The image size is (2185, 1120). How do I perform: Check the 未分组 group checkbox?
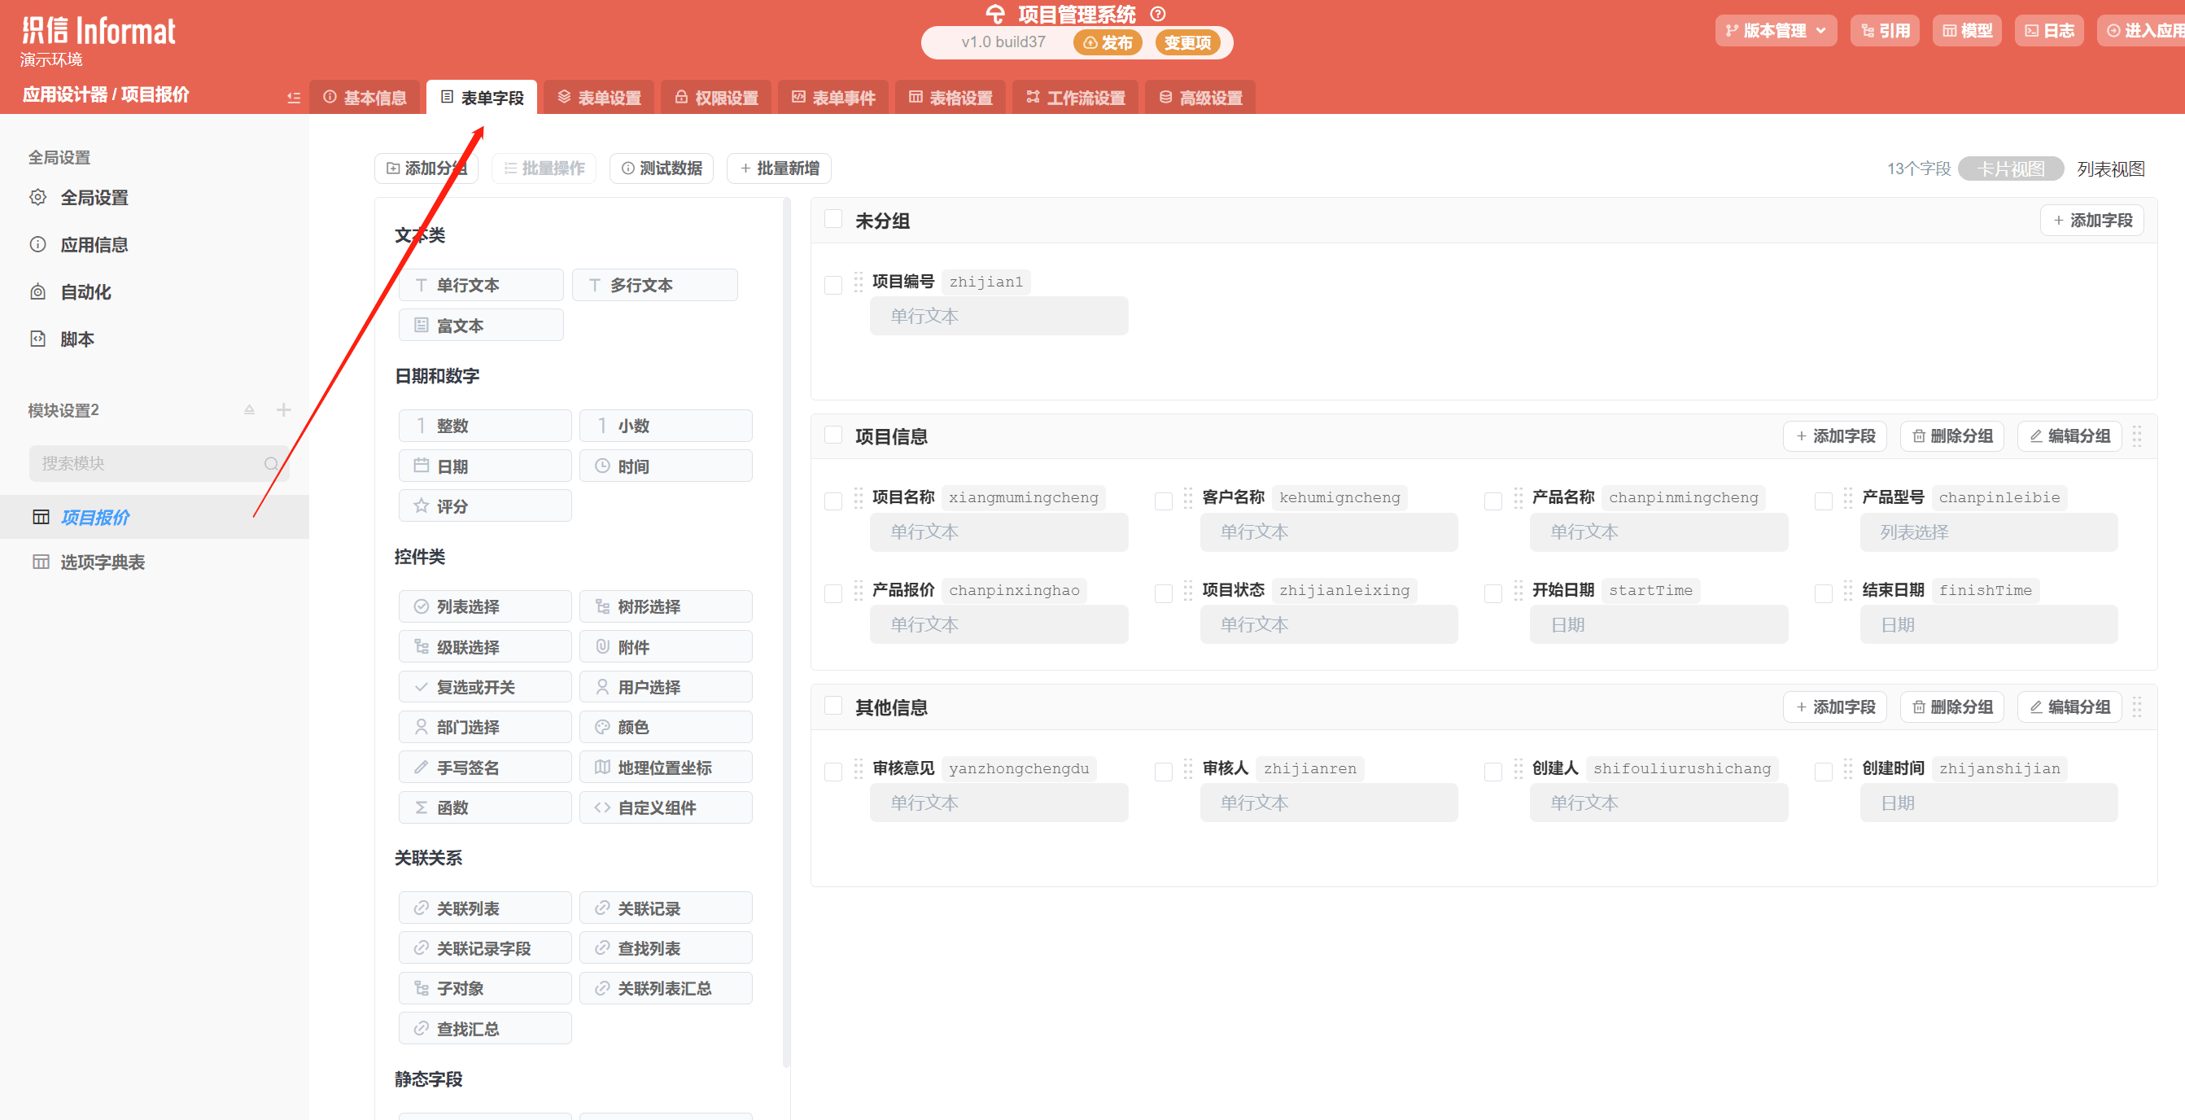pyautogui.click(x=833, y=220)
